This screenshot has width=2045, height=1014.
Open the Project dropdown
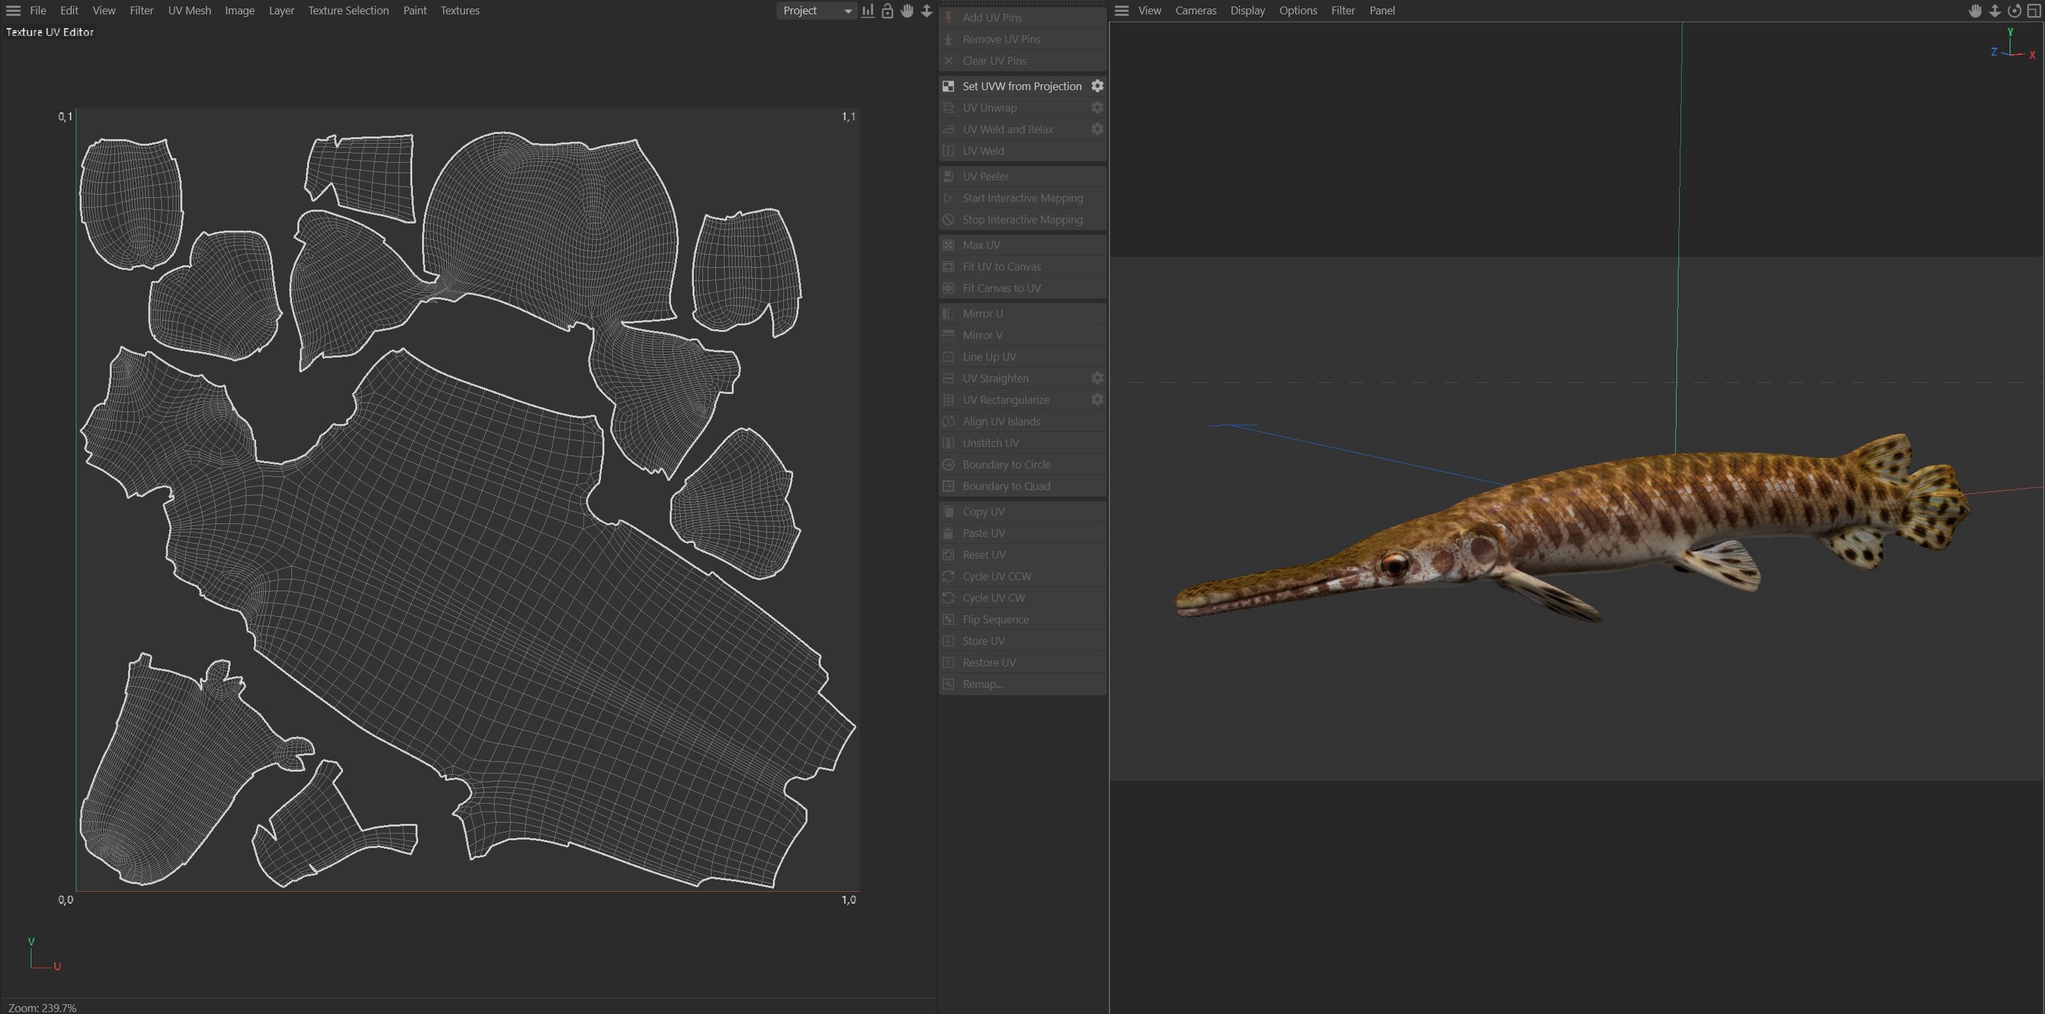pos(816,11)
